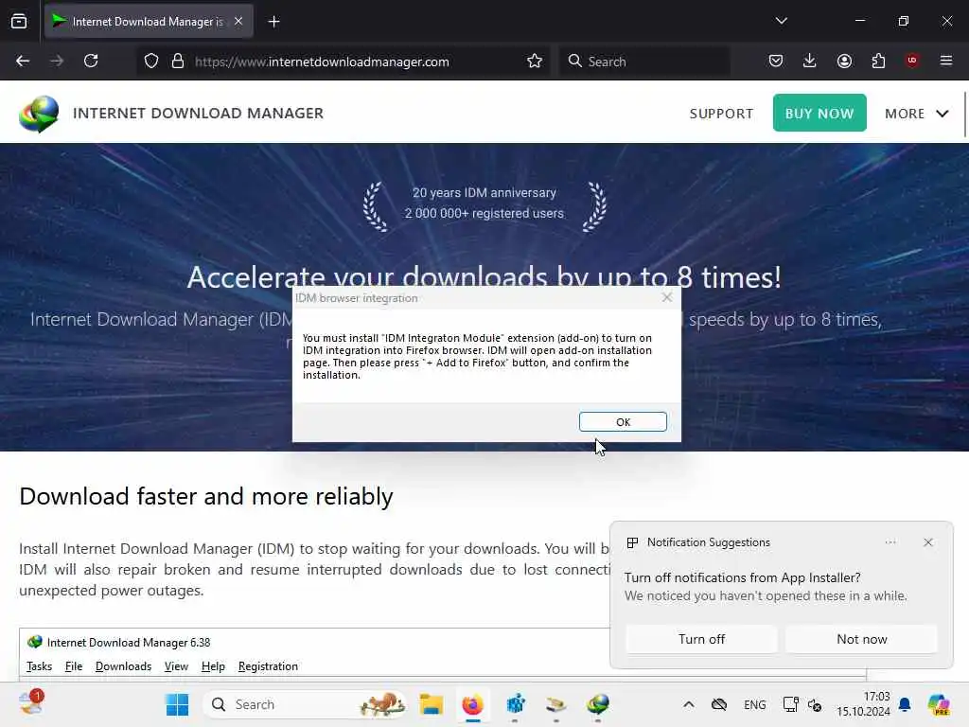Click Turn off in Notification Suggestions
This screenshot has width=969, height=727.
pos(701,639)
